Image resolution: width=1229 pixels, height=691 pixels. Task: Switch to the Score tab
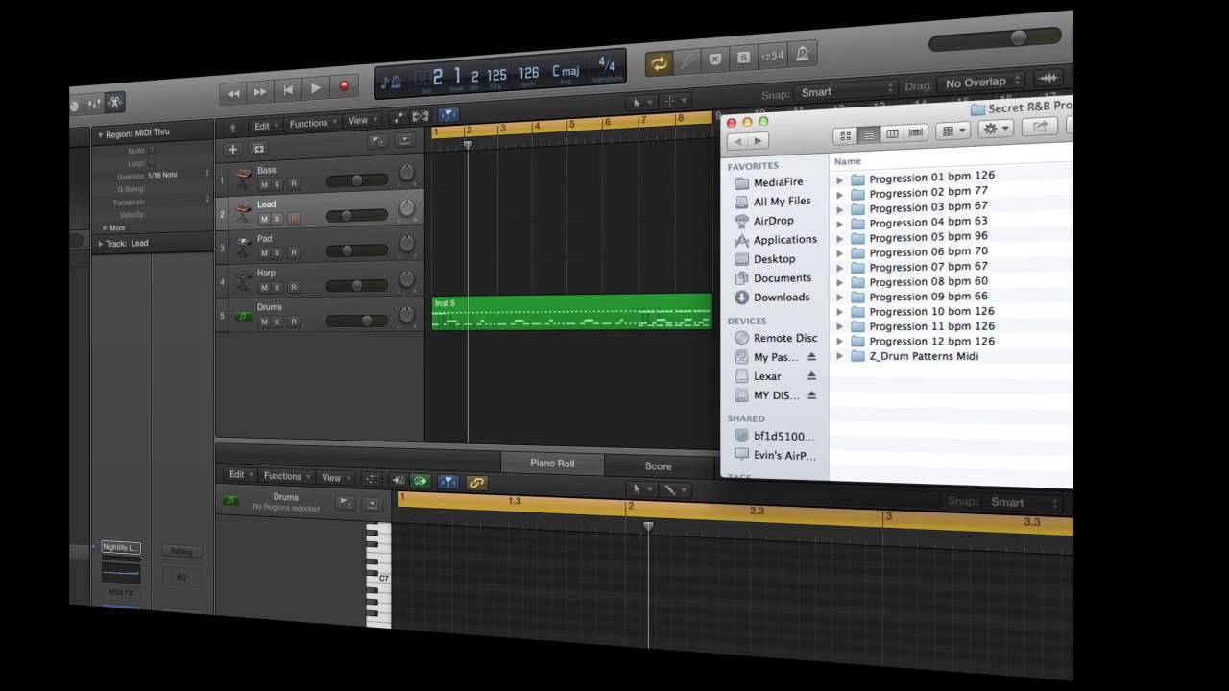(x=659, y=465)
